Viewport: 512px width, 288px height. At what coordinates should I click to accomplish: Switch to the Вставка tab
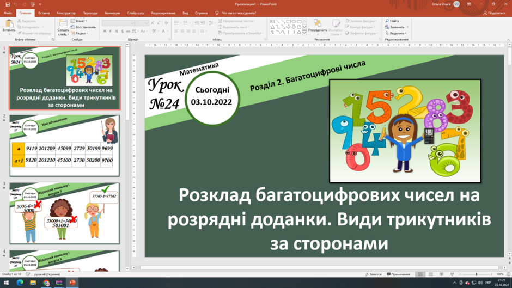click(x=44, y=13)
